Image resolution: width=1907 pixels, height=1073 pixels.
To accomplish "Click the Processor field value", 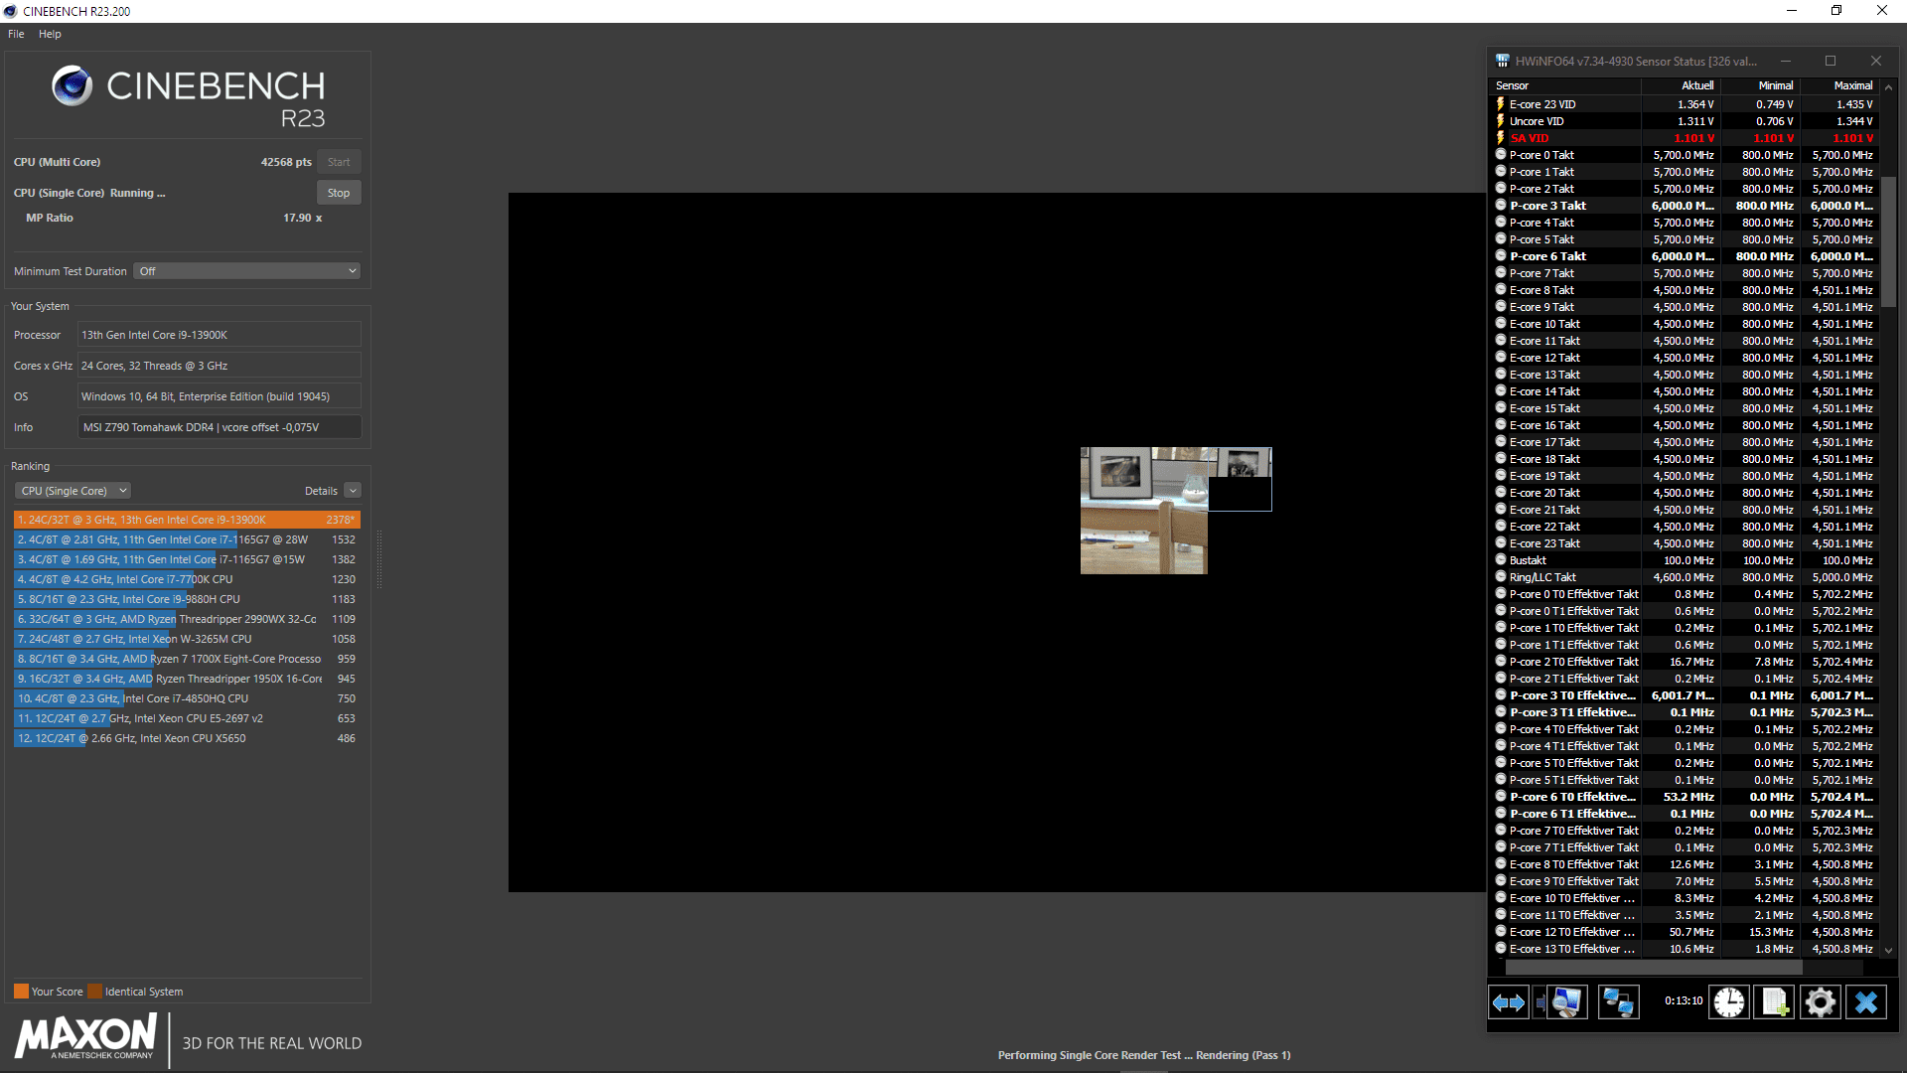I will click(x=220, y=335).
